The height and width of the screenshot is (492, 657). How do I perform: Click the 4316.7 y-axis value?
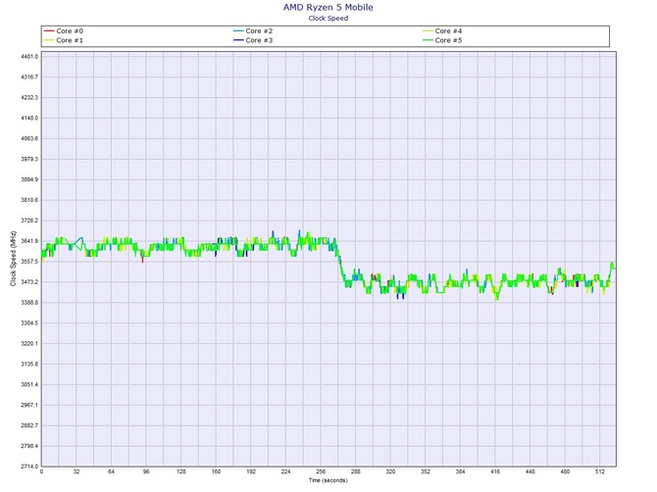pyautogui.click(x=29, y=77)
